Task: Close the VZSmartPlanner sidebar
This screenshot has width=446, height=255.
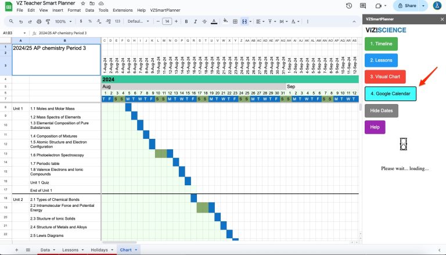Action: tap(442, 19)
